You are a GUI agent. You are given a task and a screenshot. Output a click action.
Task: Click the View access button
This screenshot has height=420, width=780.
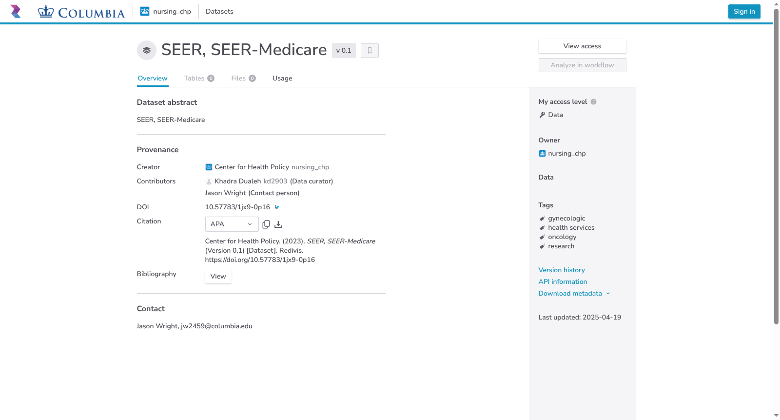click(582, 46)
